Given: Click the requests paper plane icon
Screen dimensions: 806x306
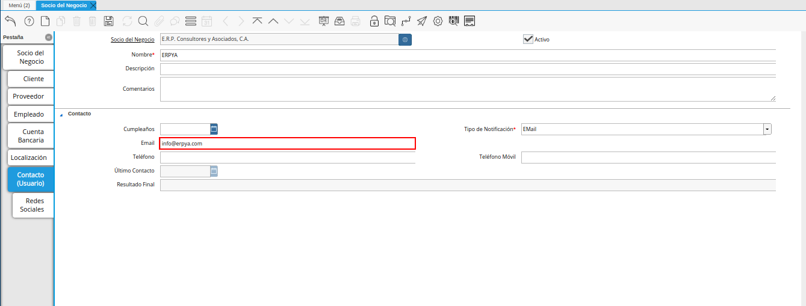Looking at the screenshot, I should [x=422, y=22].
